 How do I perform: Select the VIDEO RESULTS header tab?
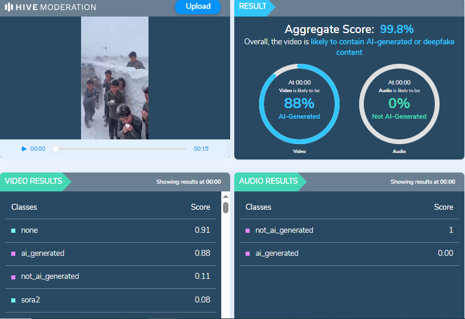(33, 181)
